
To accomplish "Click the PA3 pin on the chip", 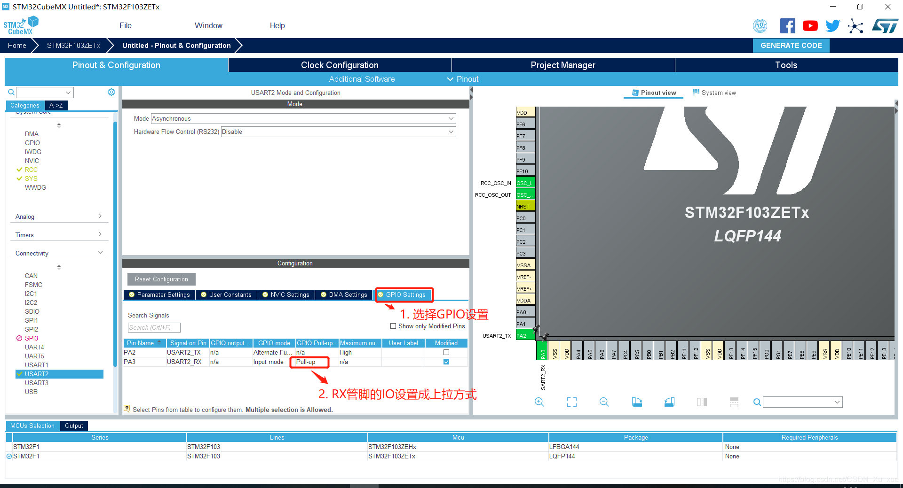I will coord(542,350).
